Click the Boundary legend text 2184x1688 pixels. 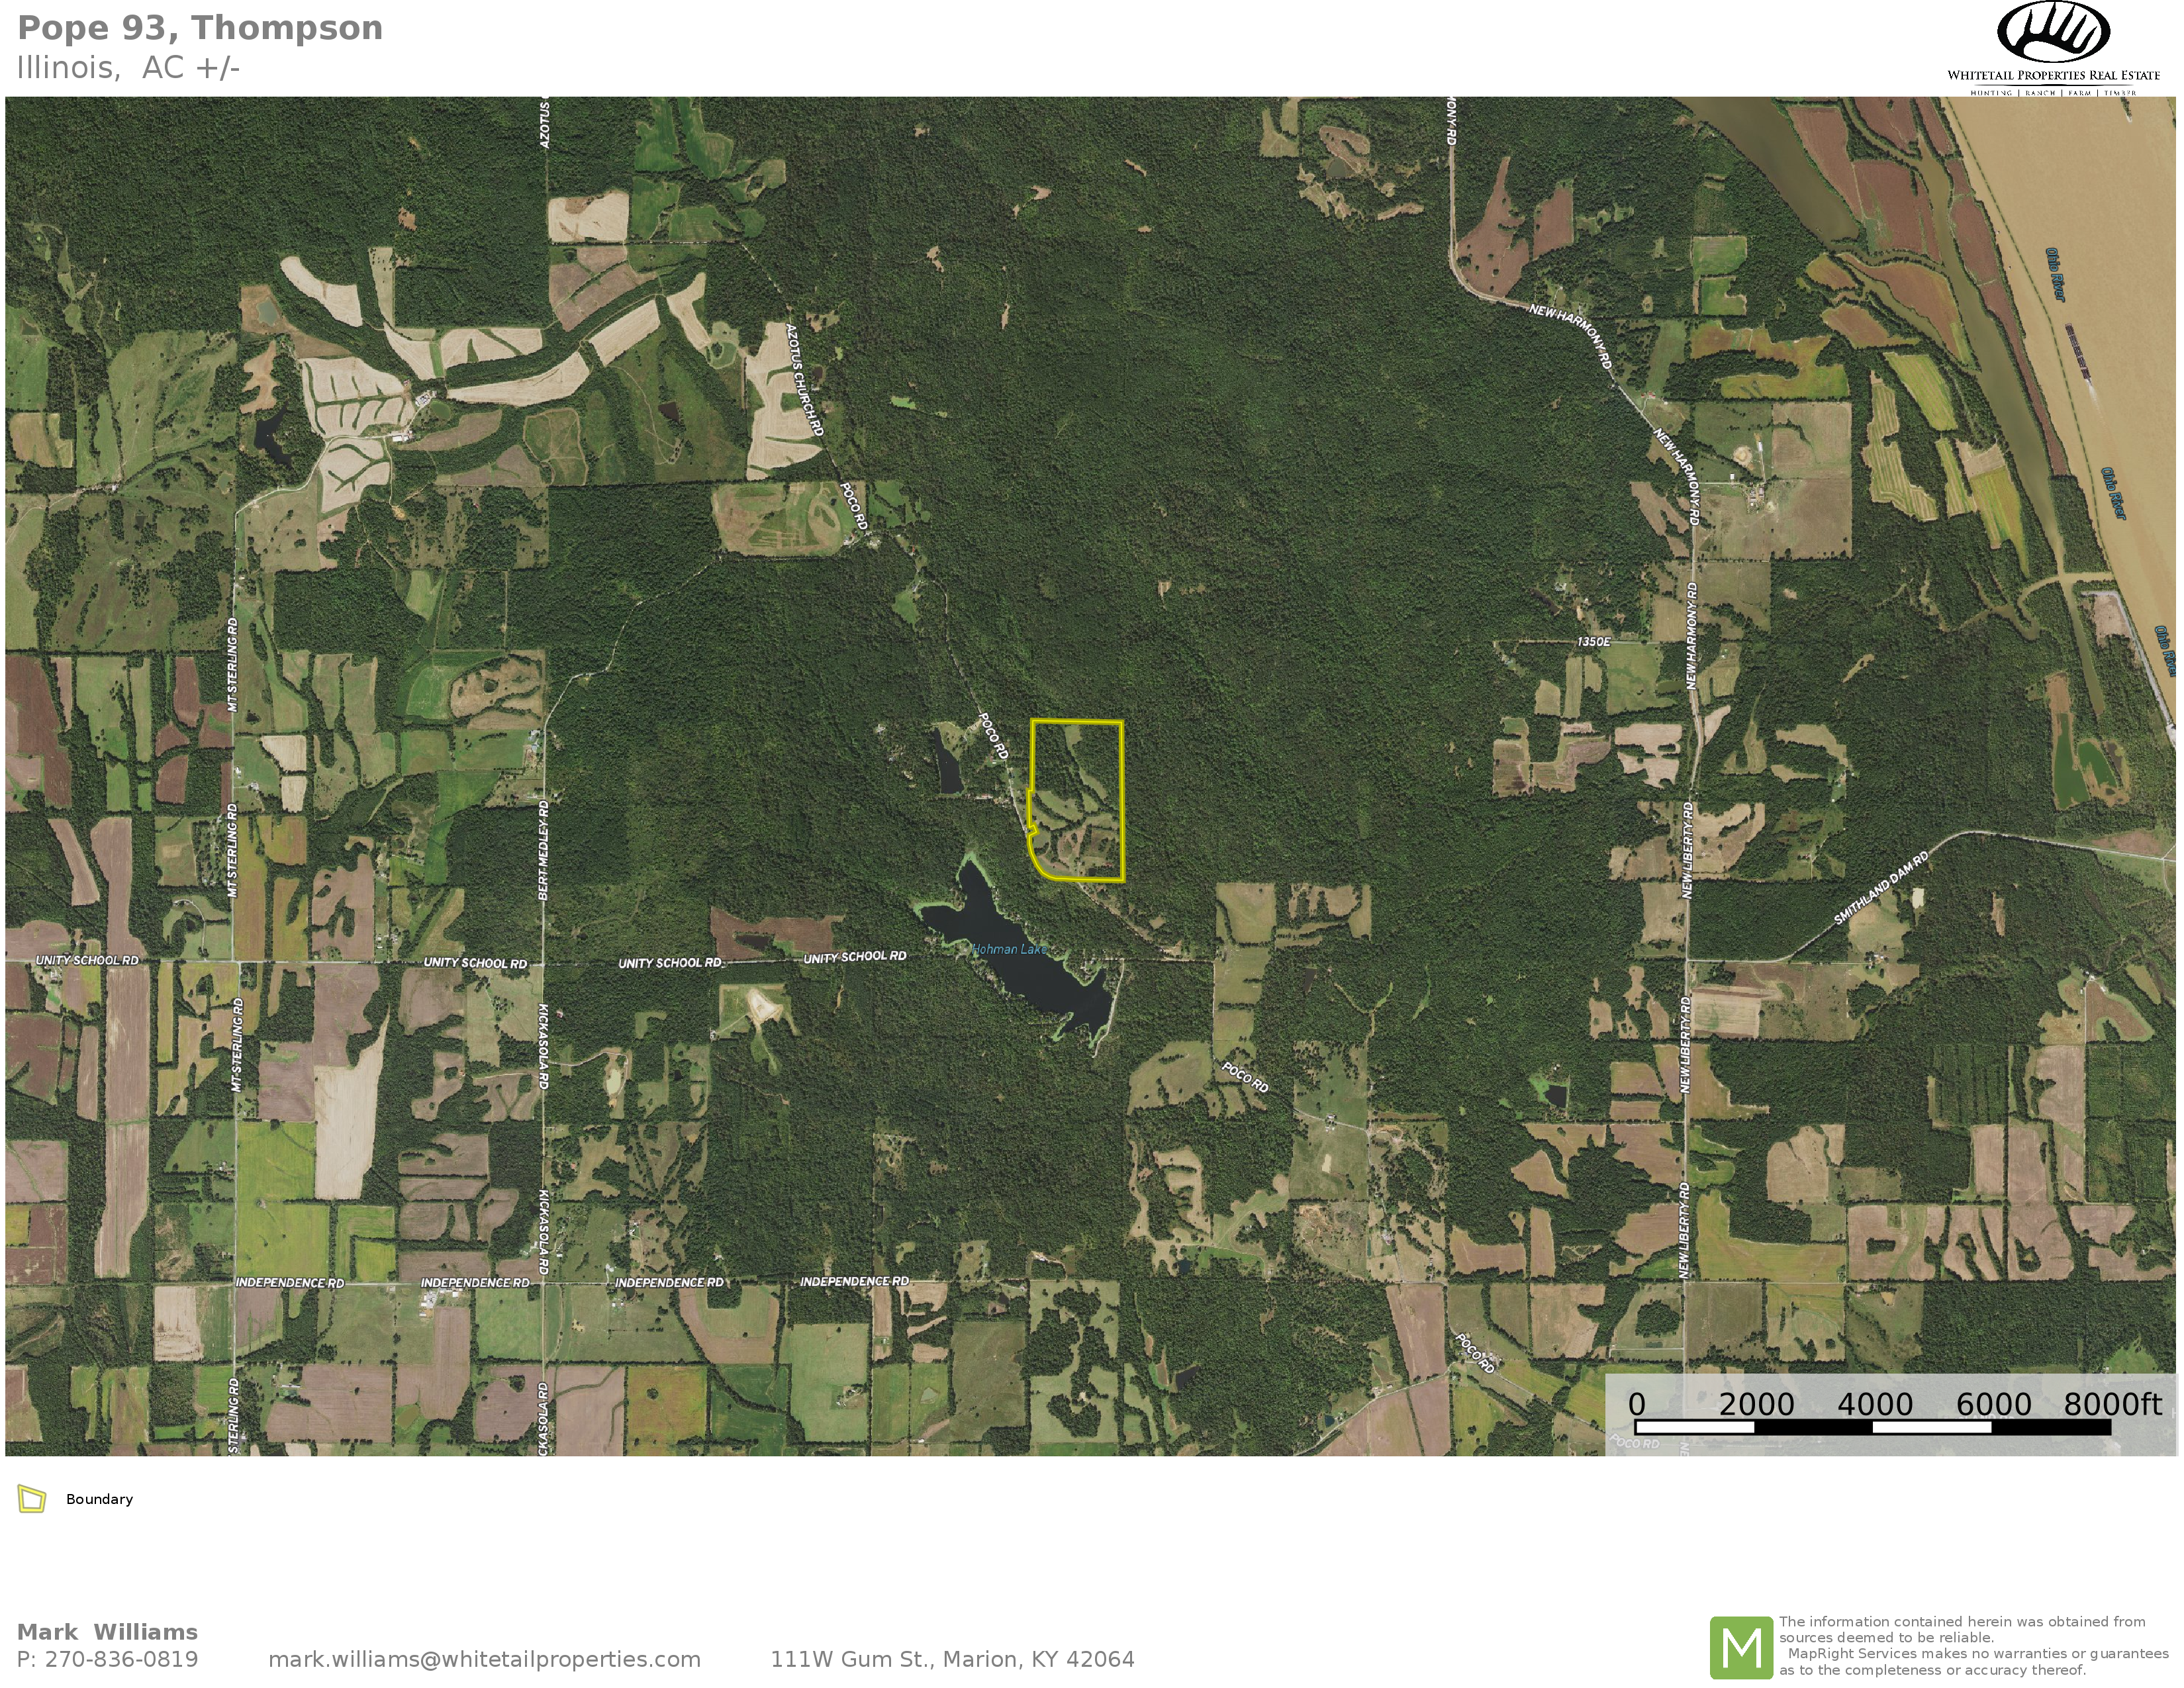point(99,1499)
